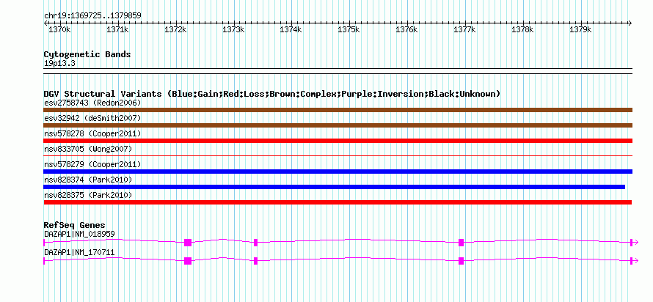Click the nsv833705 (Wong2007) label
This screenshot has width=653, height=302.
(x=88, y=149)
